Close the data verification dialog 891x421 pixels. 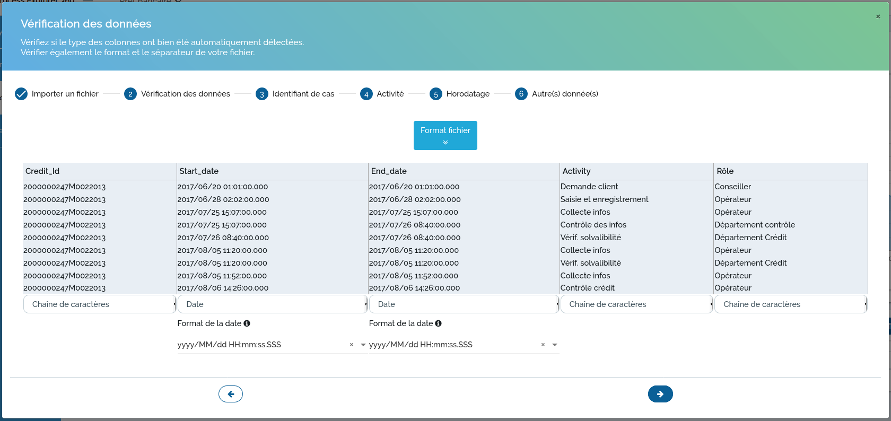(x=878, y=16)
